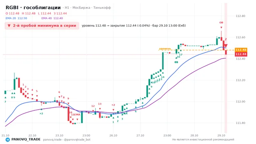Viewport: 256px width, 144px height.
Task: Click the low value 'L 112.44'
Action: pyautogui.click(x=44, y=13)
